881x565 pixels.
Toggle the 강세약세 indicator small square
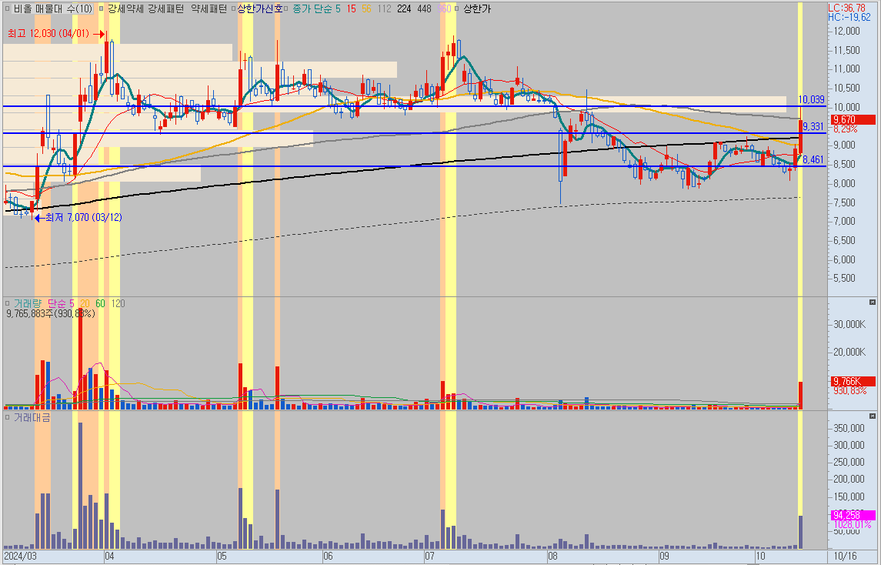(x=101, y=9)
